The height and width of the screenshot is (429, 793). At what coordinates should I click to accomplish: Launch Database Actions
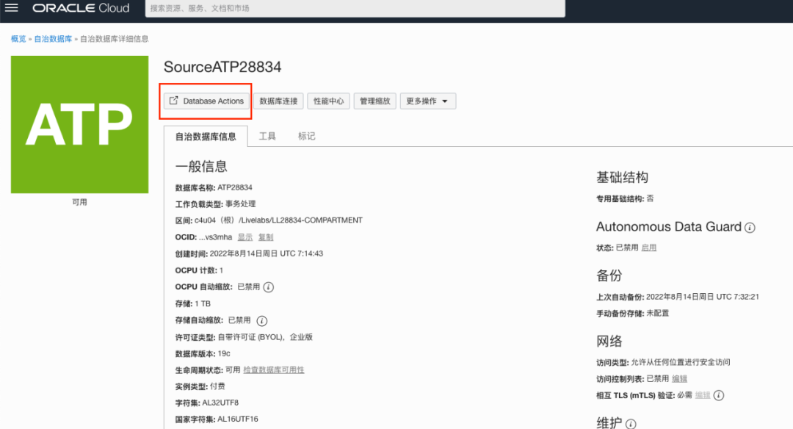(x=207, y=101)
